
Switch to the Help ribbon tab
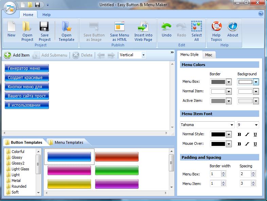[47, 15]
